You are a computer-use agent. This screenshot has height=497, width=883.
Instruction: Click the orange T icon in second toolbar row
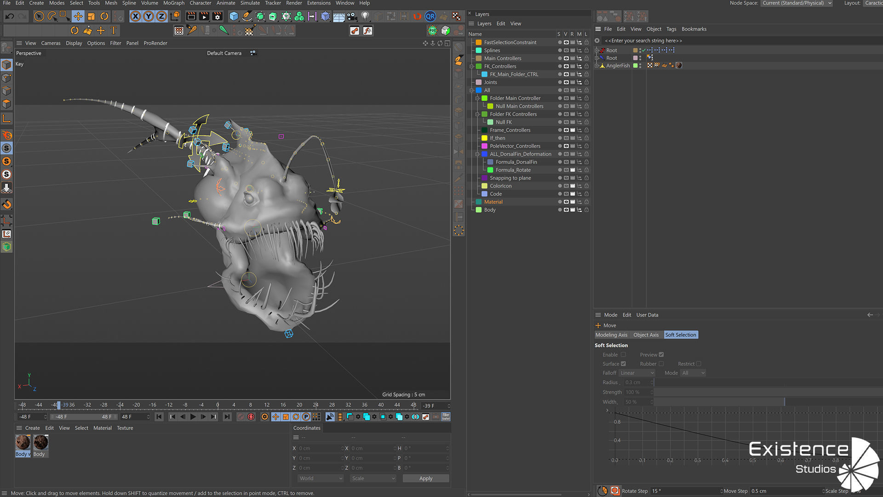(114, 31)
